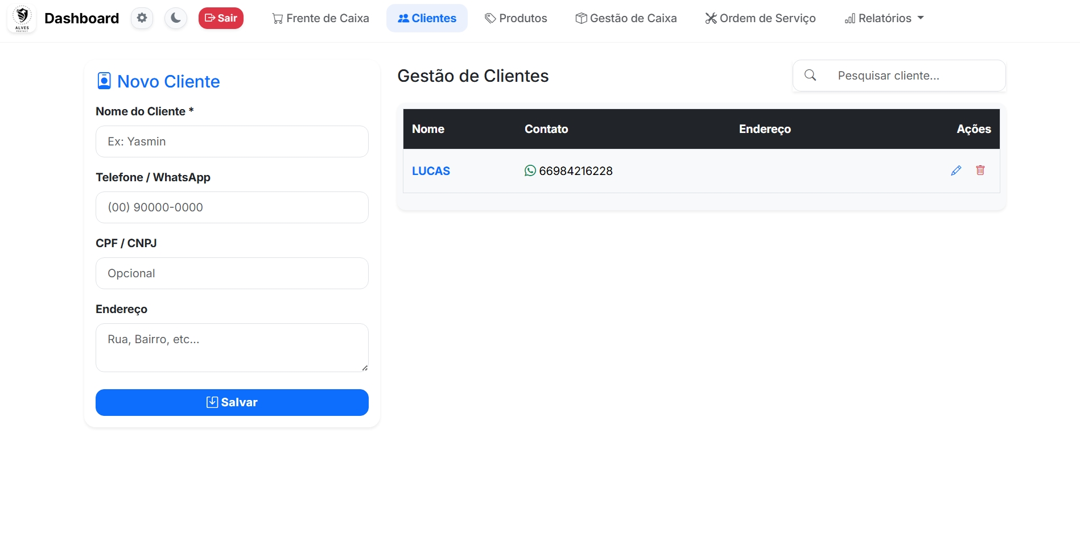Toggle dark mode with the moon icon
Image resolution: width=1080 pixels, height=546 pixels.
pyautogui.click(x=176, y=18)
